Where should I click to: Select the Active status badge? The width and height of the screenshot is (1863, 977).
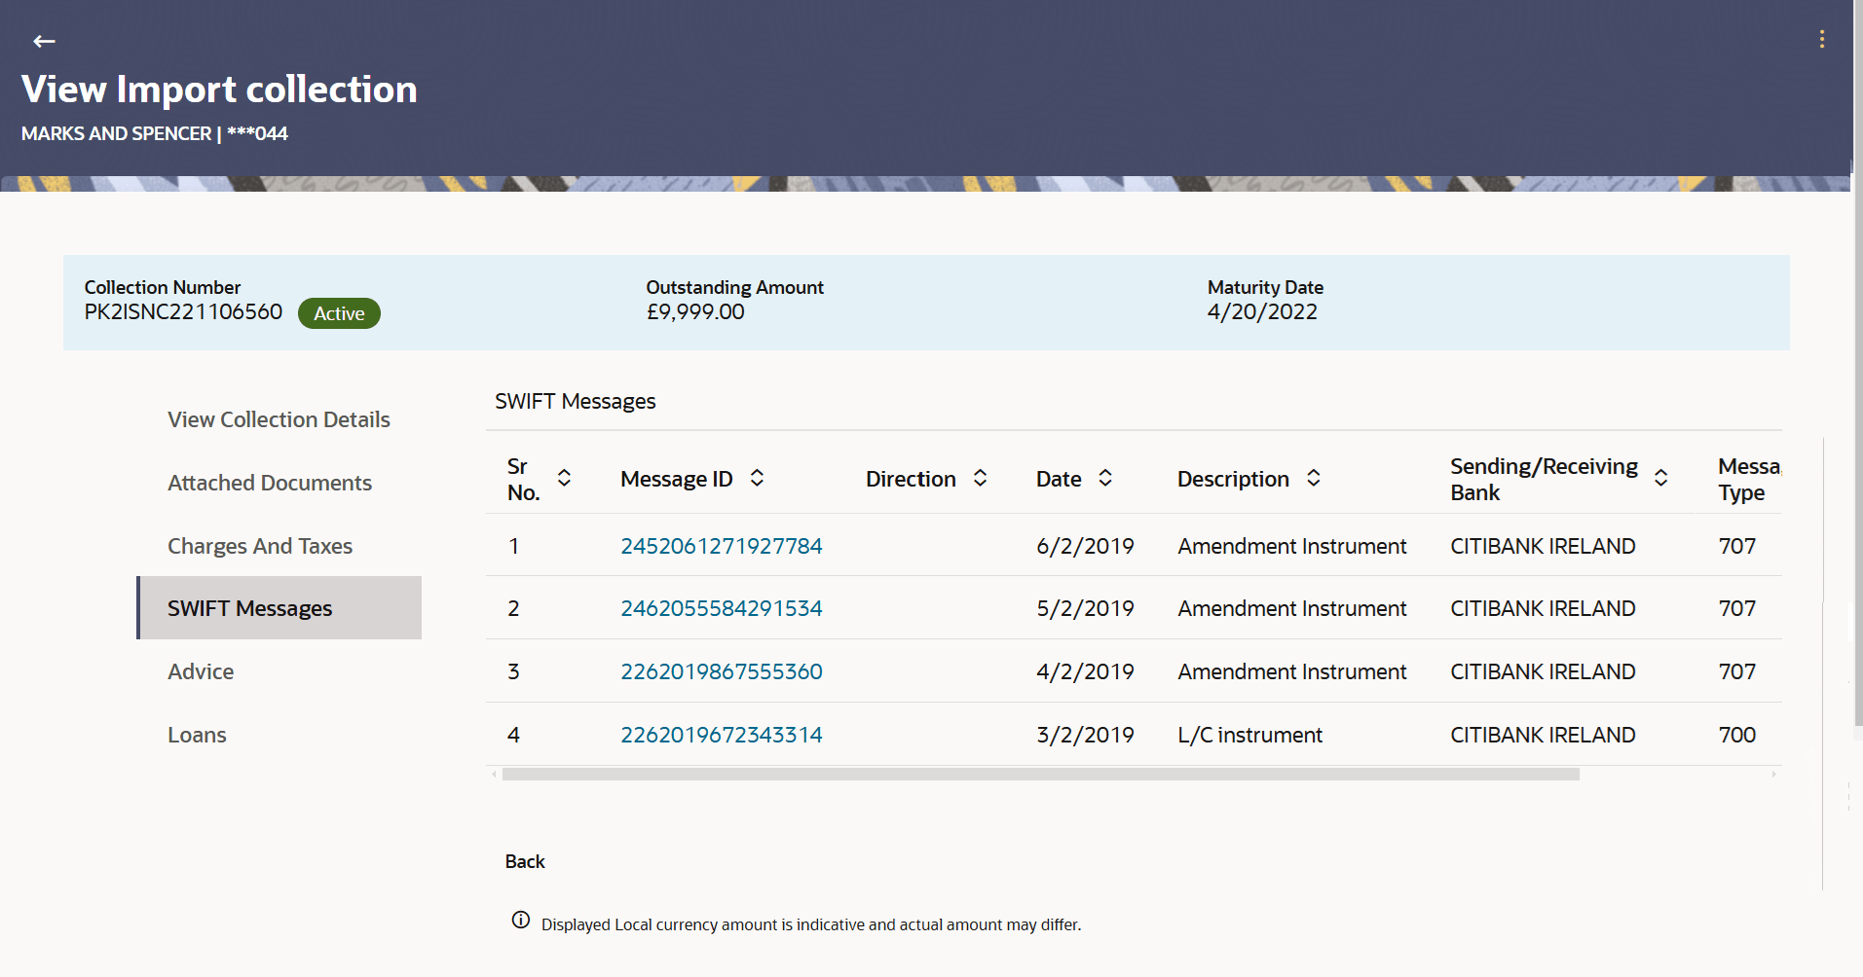pos(338,312)
